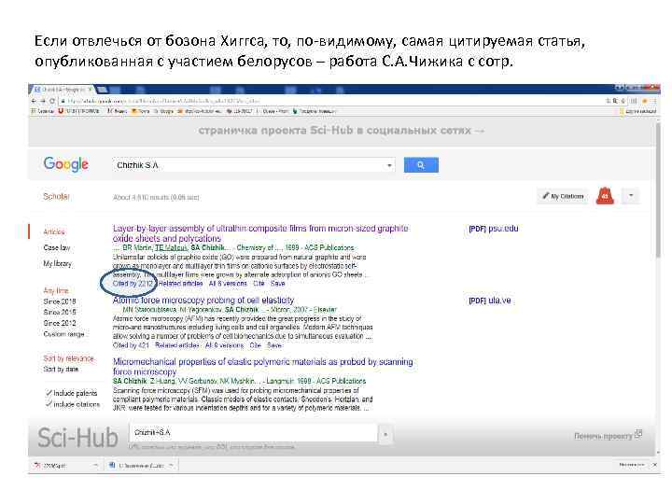The image size is (672, 504).
Task: Select the active Google Scholar browser tab
Action: click(63, 90)
